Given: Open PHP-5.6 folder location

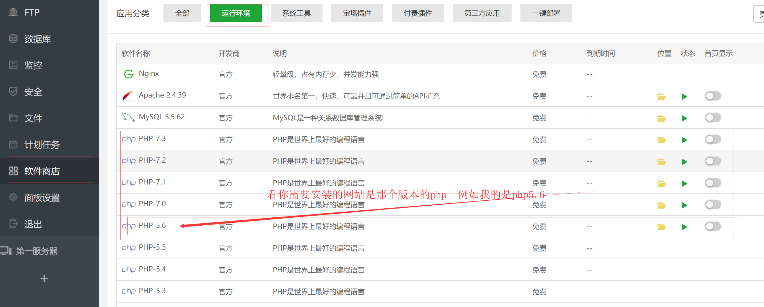Looking at the screenshot, I should pos(662,227).
